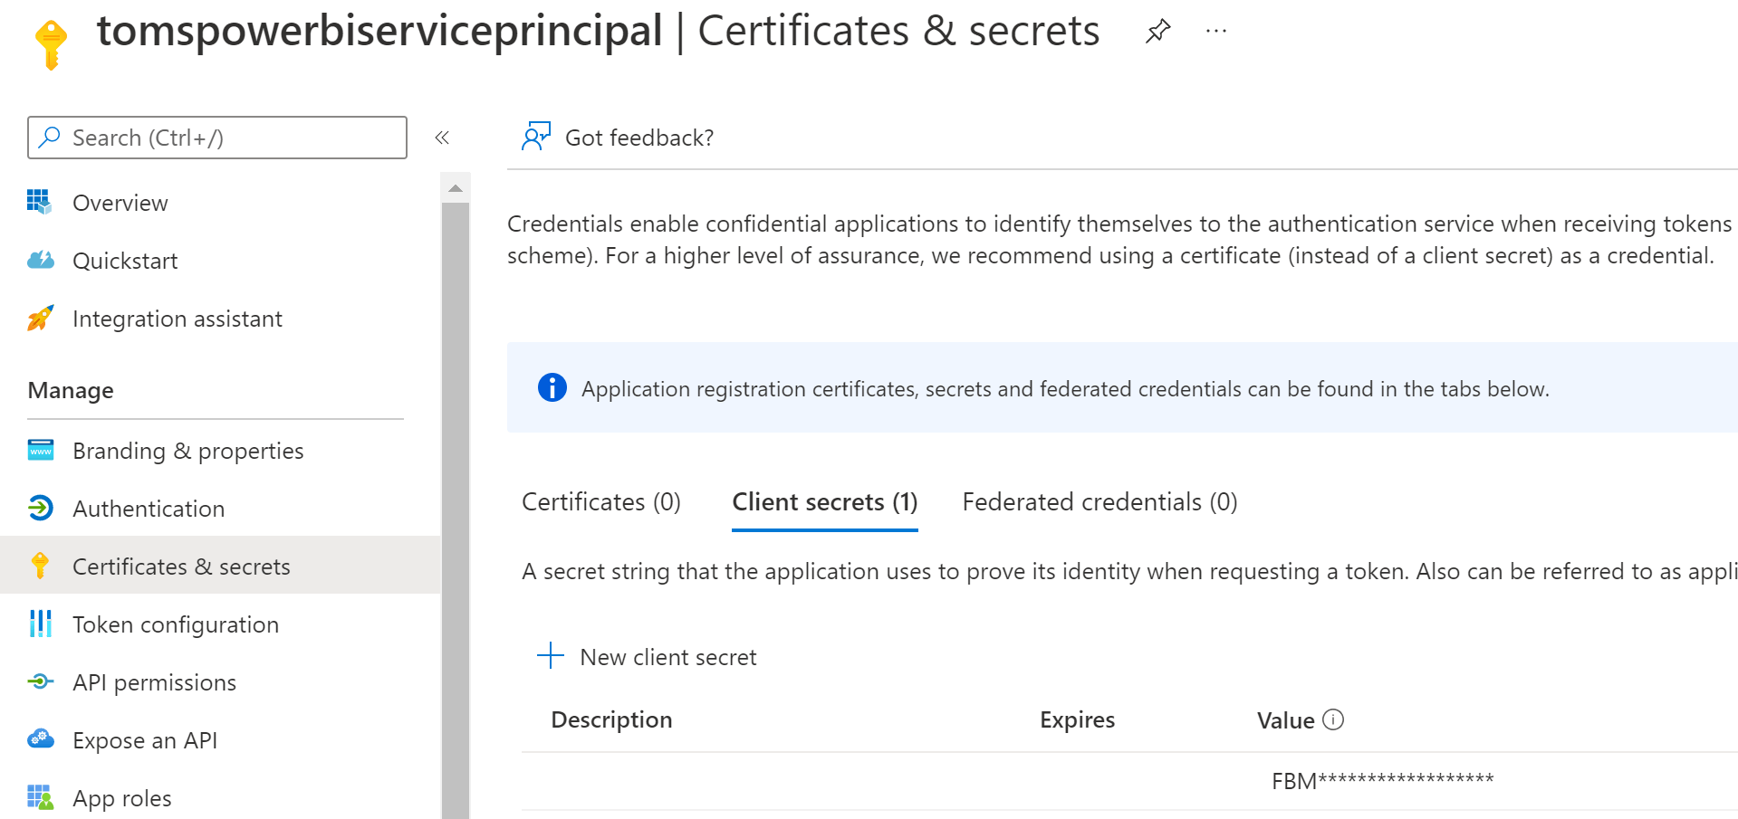
Task: Open the Federated credentials tab
Action: 1099,501
